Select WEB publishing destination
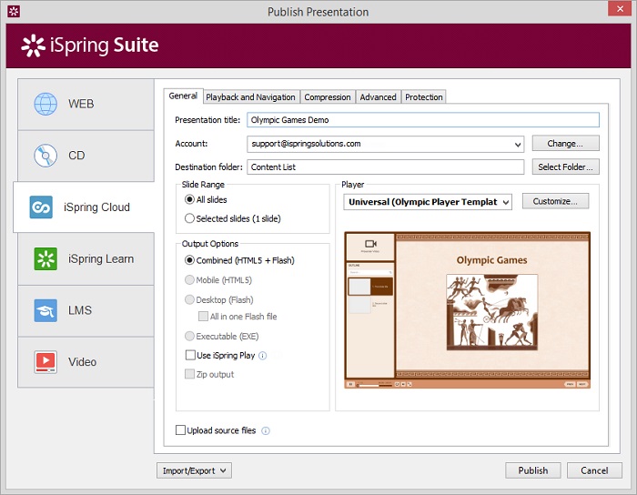The height and width of the screenshot is (495, 637). (86, 105)
